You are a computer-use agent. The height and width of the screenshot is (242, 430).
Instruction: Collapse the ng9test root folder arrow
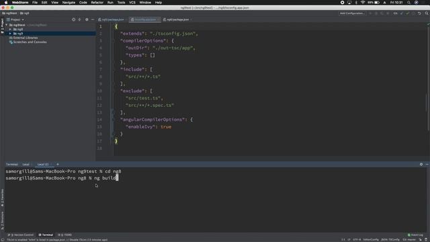(6, 25)
